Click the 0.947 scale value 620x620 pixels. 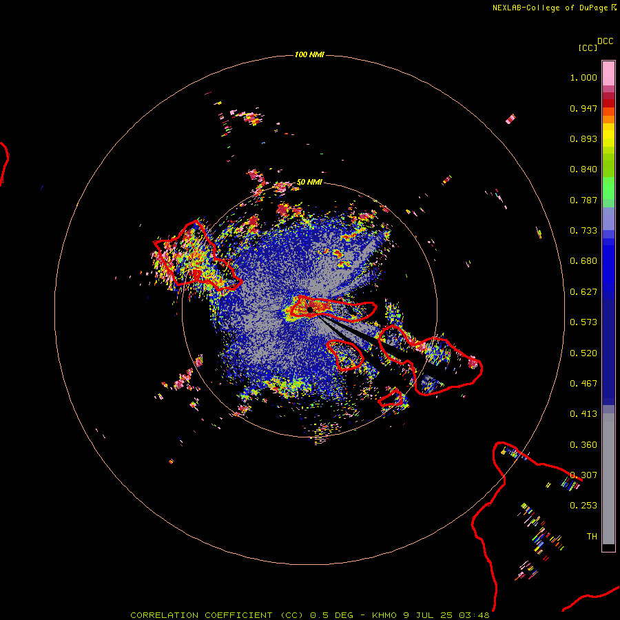583,108
